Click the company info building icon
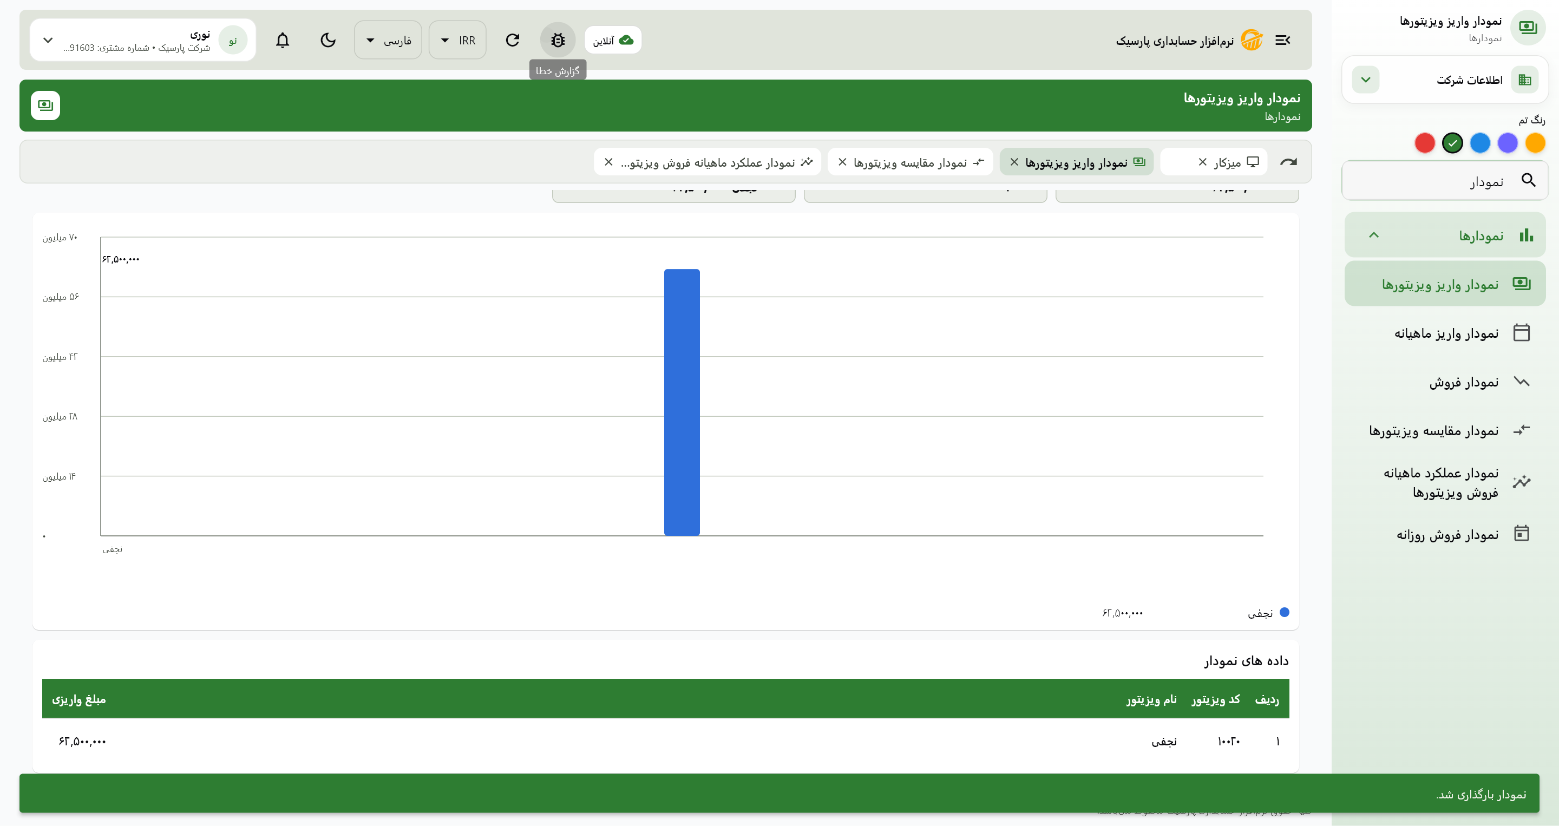 [1524, 80]
